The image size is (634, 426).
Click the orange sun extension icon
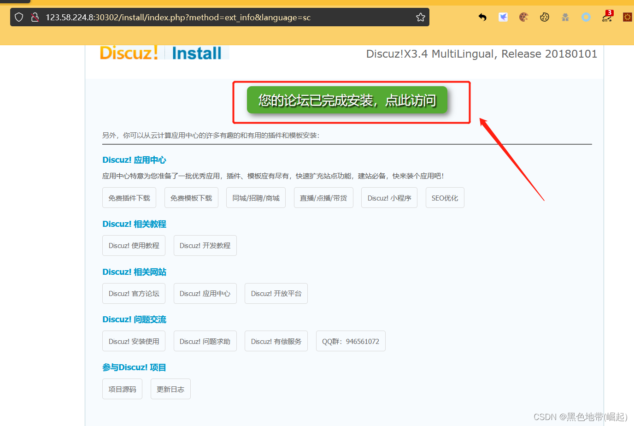627,17
